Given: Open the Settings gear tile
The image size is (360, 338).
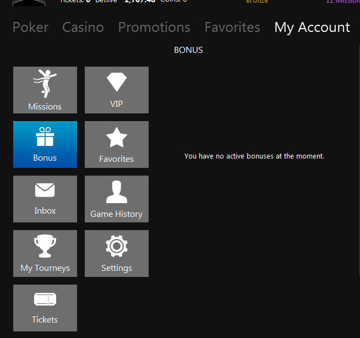Looking at the screenshot, I should (x=117, y=253).
